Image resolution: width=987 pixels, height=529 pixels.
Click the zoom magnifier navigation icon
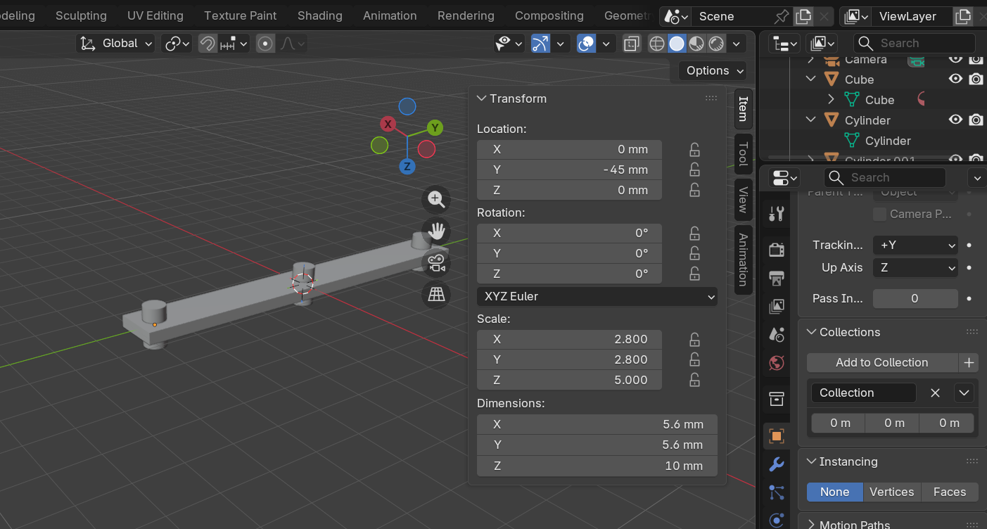(436, 199)
